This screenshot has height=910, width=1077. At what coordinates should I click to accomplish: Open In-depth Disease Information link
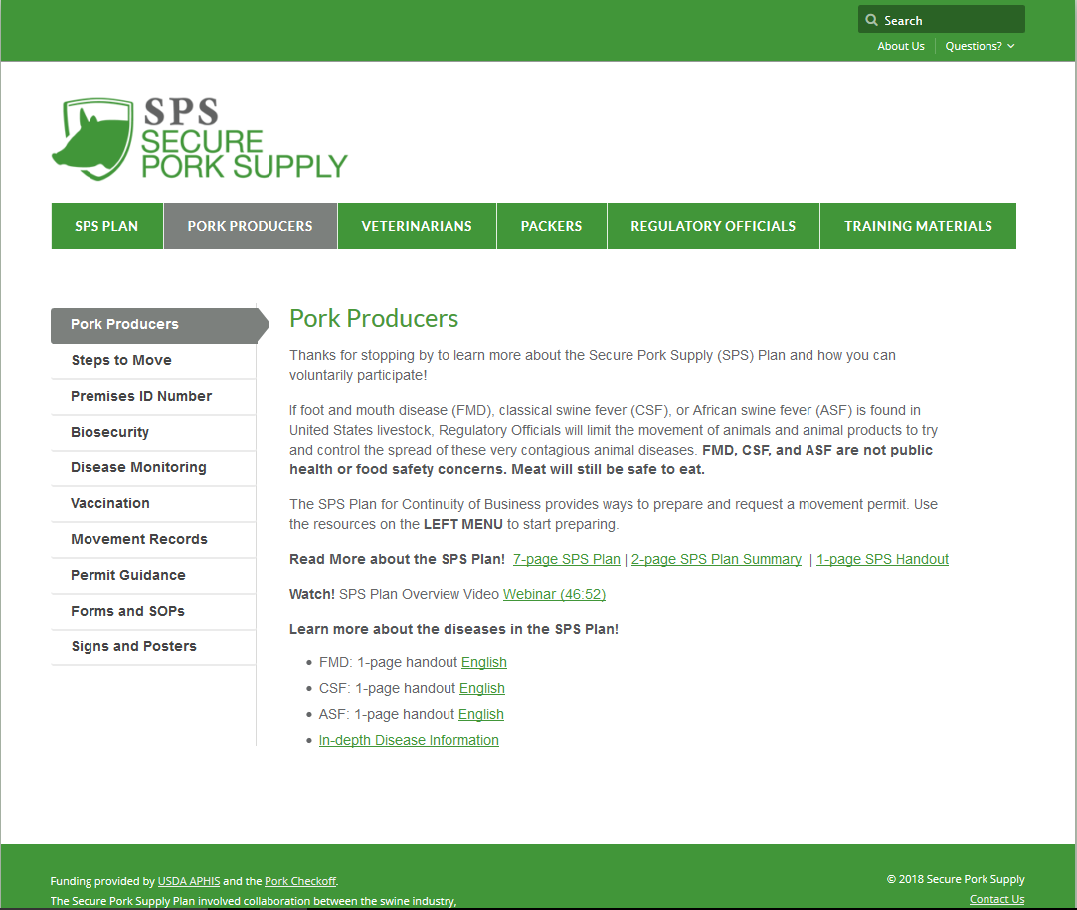[x=409, y=740]
